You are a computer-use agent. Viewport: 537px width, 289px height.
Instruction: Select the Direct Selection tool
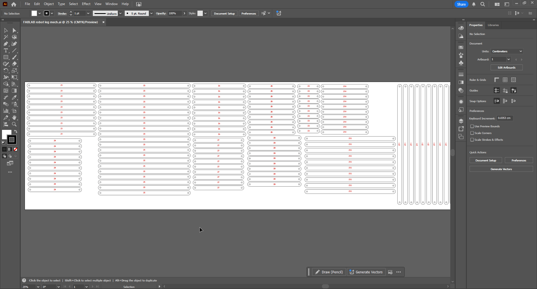[x=15, y=30]
